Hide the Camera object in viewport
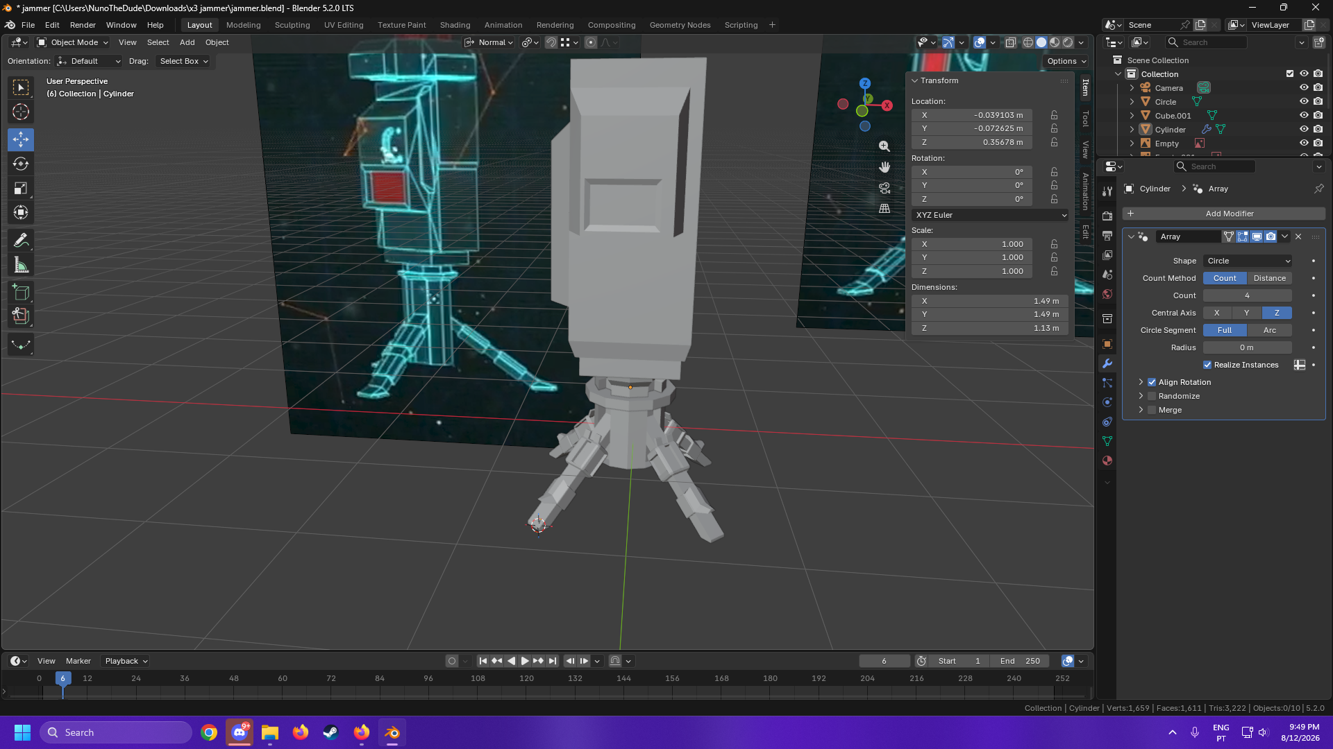 click(x=1304, y=88)
